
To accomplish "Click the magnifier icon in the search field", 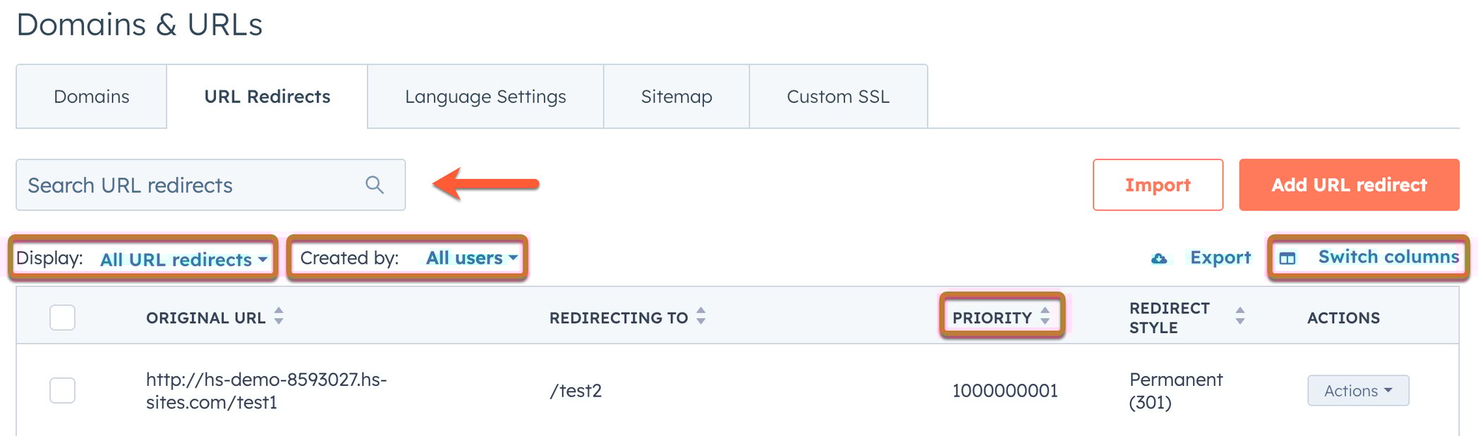I will [375, 185].
